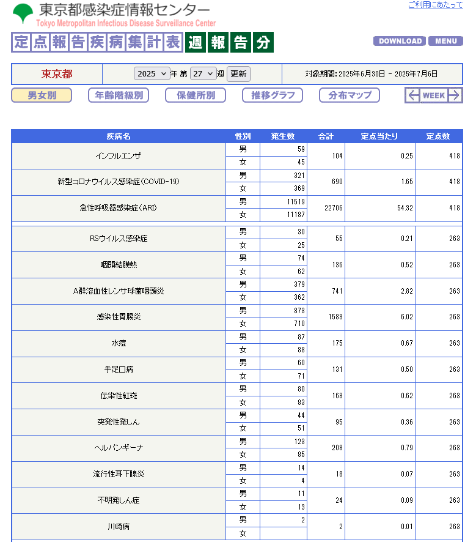Screen dimensions: 476x542
Task: Click the ヘルパンギーナ total 208
Action: coord(337,448)
